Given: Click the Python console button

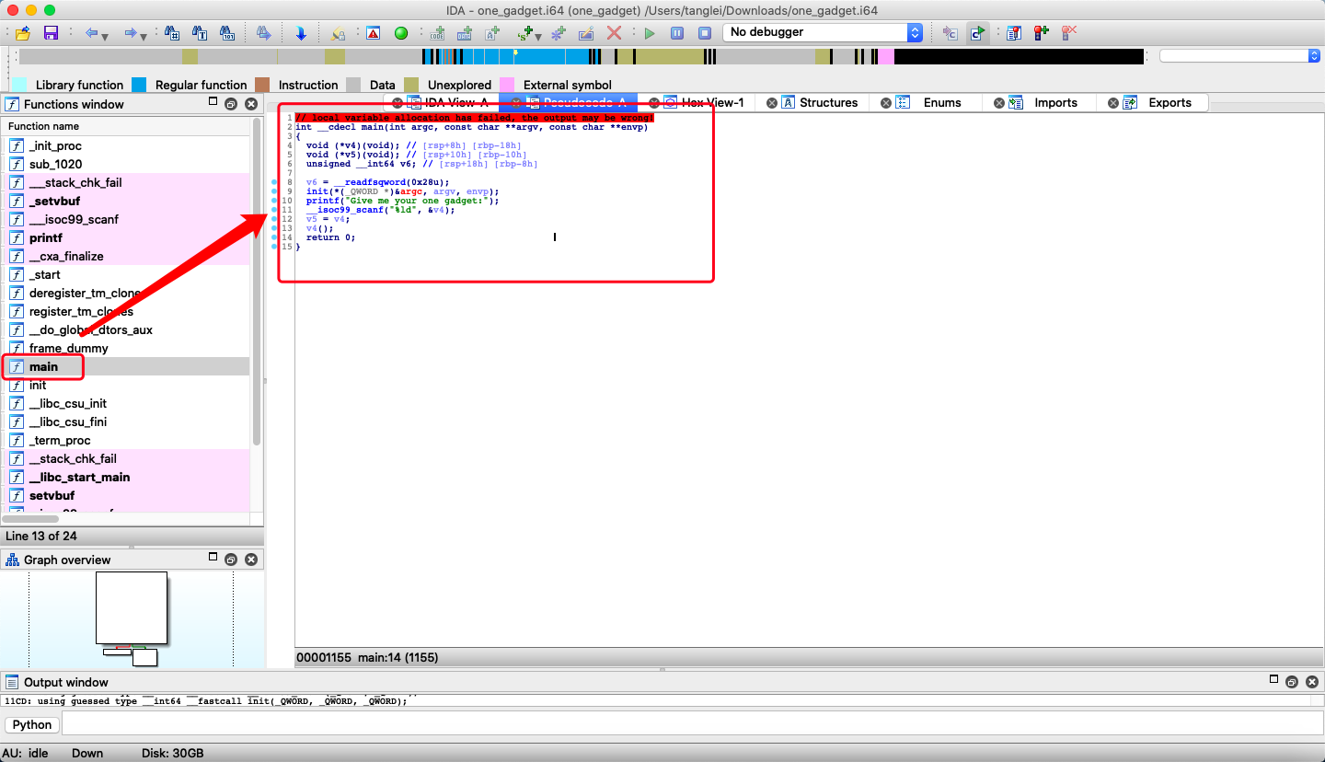Looking at the screenshot, I should point(32,724).
